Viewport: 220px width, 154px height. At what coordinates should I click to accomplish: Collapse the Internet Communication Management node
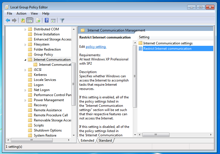(x=25, y=60)
